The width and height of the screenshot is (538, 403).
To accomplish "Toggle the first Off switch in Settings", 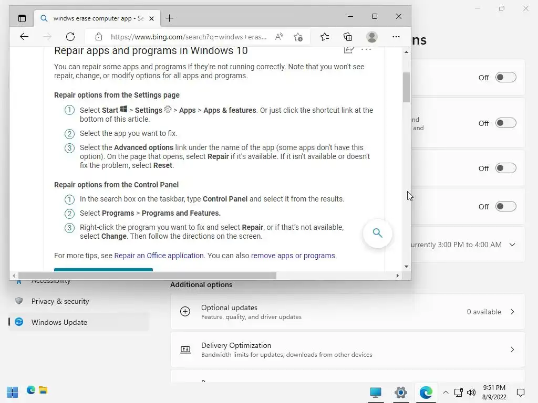I will [x=506, y=78].
